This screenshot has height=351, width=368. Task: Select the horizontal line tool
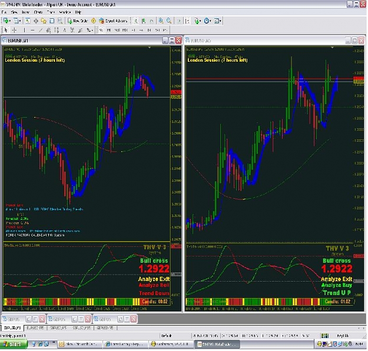tap(32, 30)
